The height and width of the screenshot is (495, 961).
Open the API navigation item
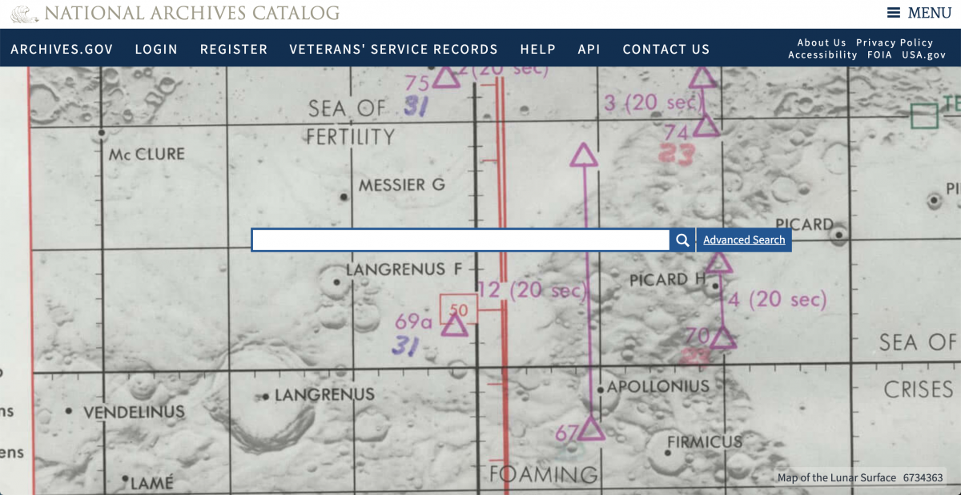pyautogui.click(x=589, y=50)
